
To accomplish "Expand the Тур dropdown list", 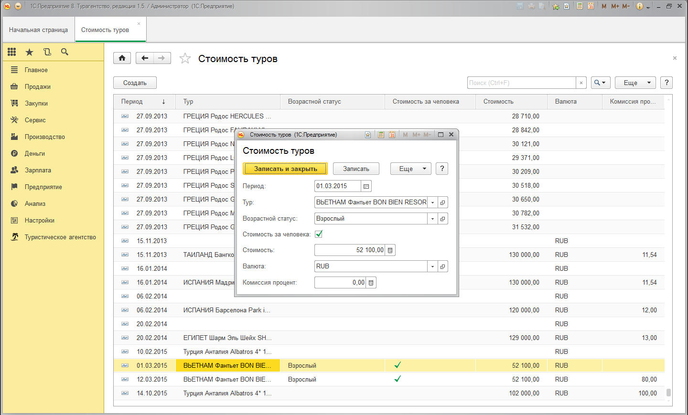I will pyautogui.click(x=432, y=202).
